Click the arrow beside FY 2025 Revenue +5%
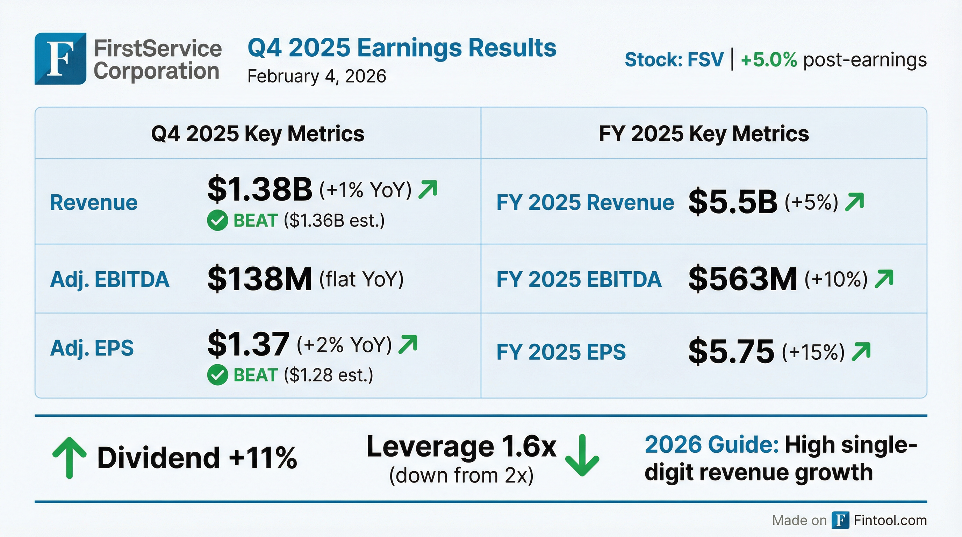Viewport: 962px width, 537px height. (854, 202)
